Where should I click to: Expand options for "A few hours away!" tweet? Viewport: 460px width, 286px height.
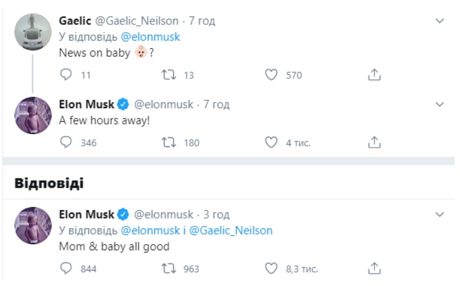(x=441, y=104)
